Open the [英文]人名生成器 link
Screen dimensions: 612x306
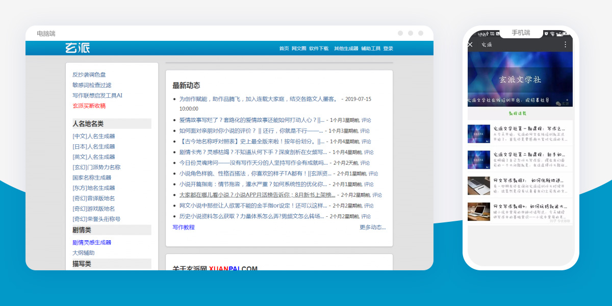click(94, 157)
